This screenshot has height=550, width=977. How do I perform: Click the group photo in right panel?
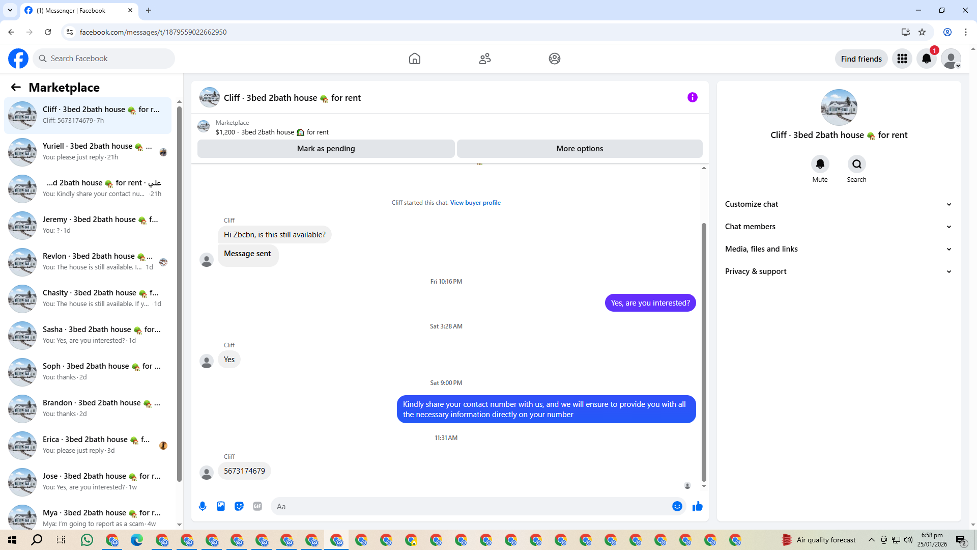[839, 107]
